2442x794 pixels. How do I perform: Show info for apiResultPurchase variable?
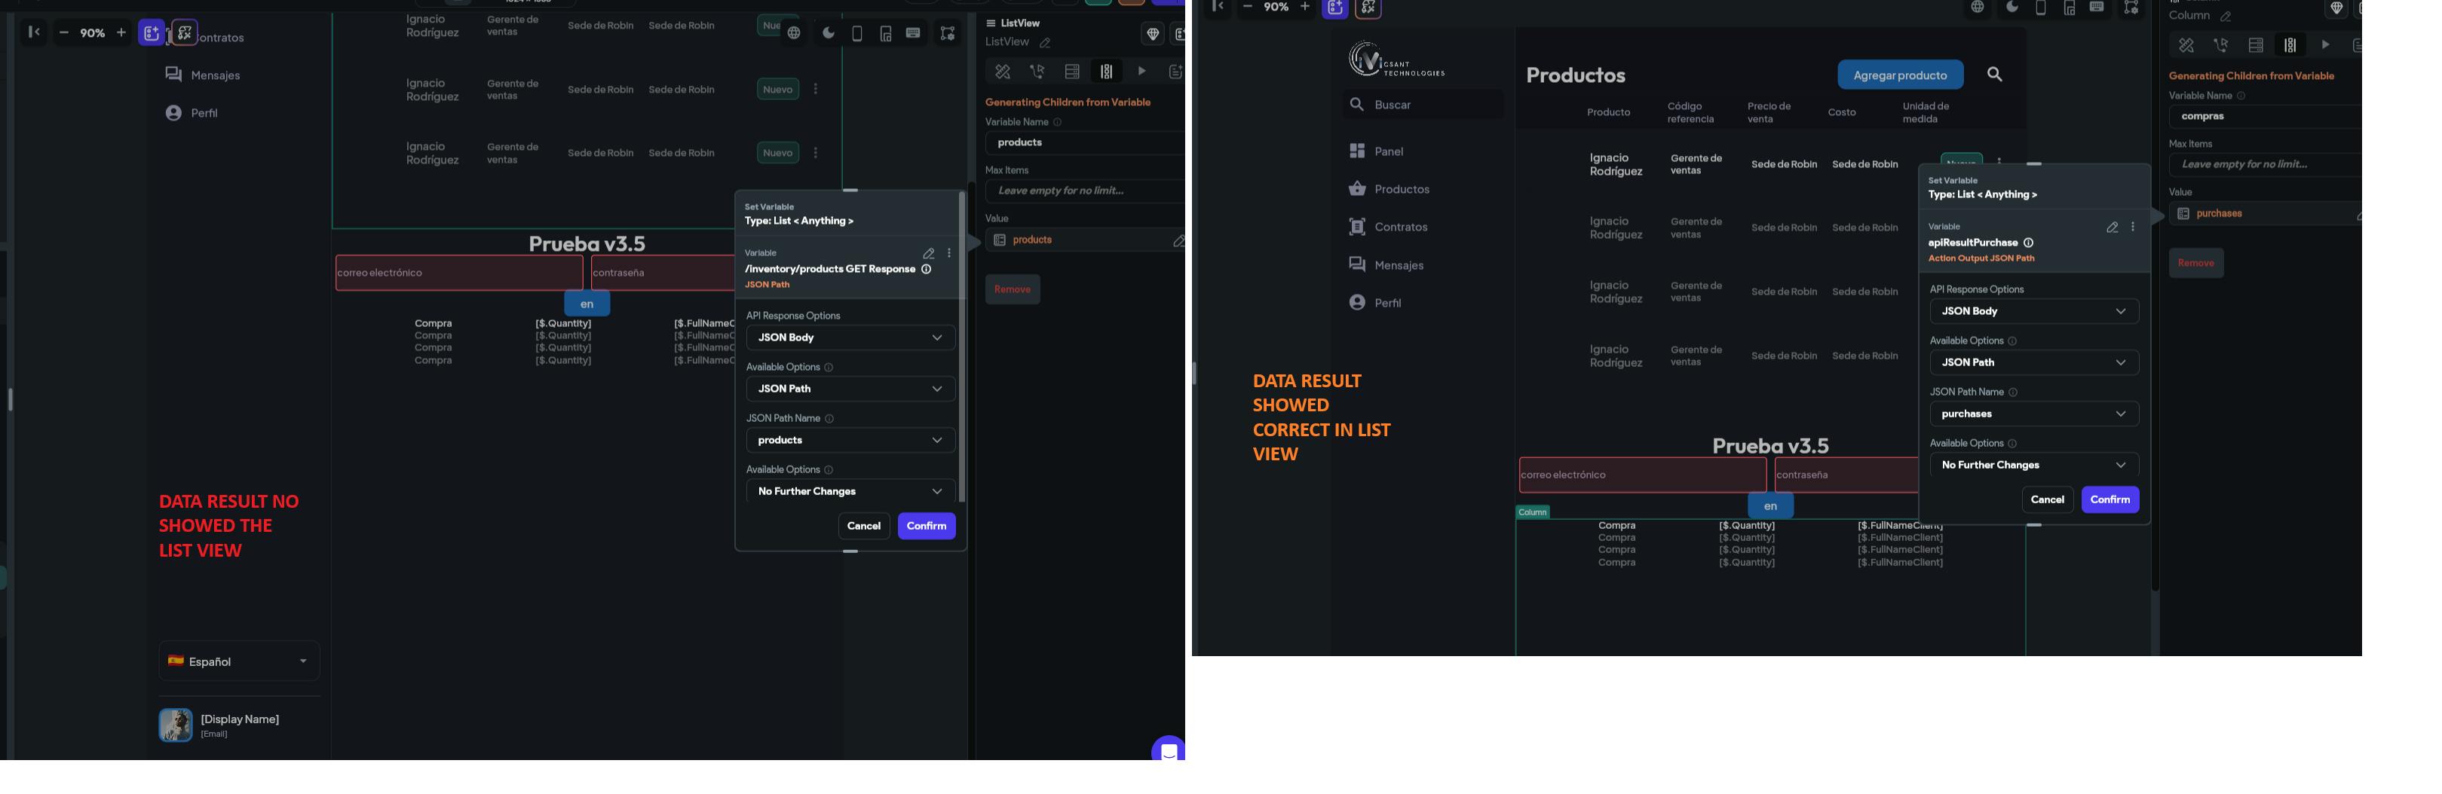[2028, 243]
